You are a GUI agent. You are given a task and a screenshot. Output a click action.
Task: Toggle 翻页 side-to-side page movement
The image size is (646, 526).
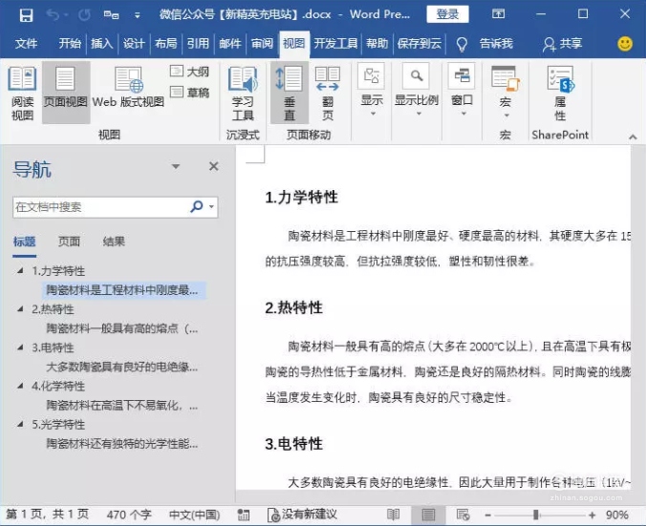coord(328,94)
